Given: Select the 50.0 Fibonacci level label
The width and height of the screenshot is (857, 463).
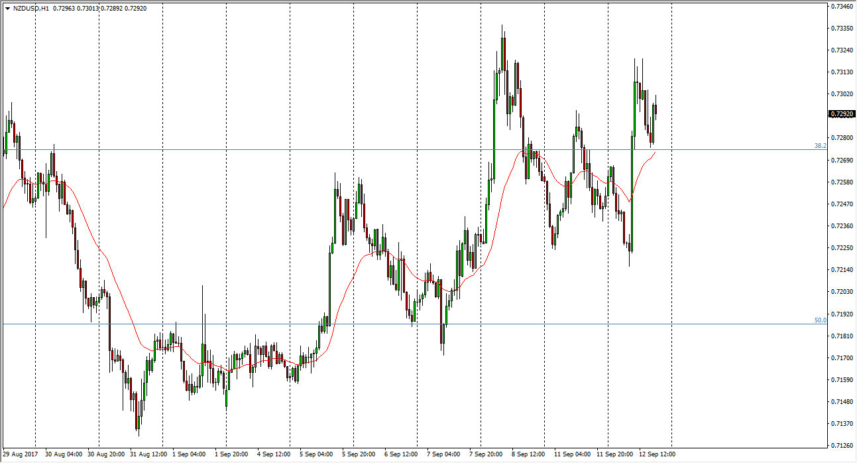Looking at the screenshot, I should [820, 320].
